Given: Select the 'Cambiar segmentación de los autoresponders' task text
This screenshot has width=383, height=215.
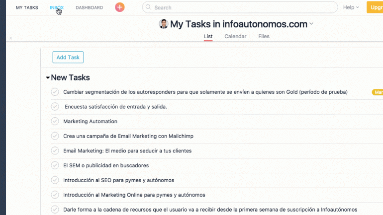Looking at the screenshot, I should (205, 92).
